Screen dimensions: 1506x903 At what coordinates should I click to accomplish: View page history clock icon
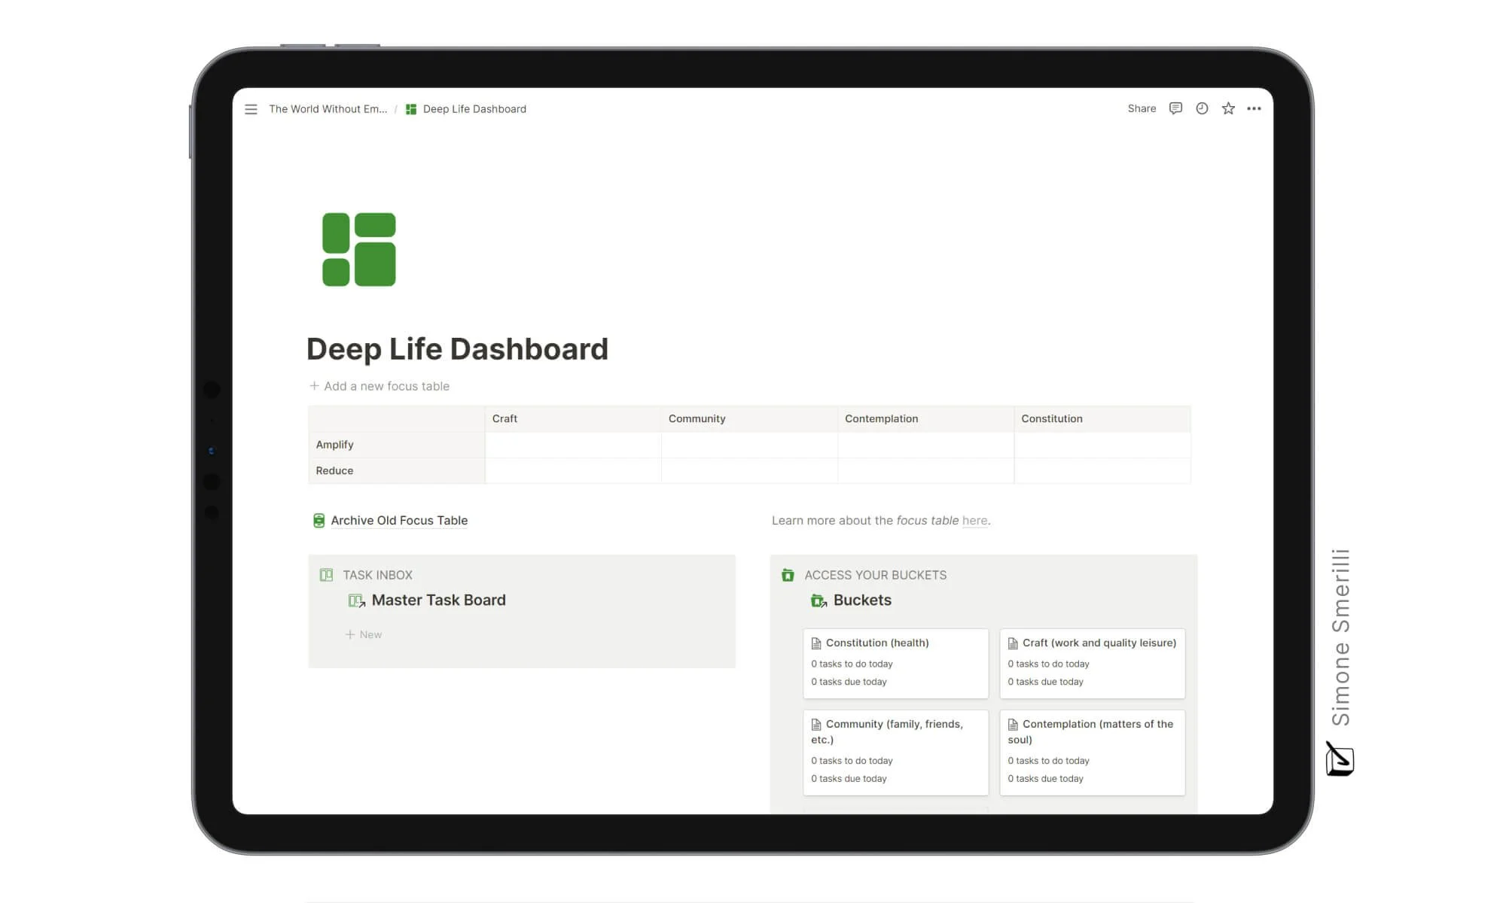click(1202, 108)
